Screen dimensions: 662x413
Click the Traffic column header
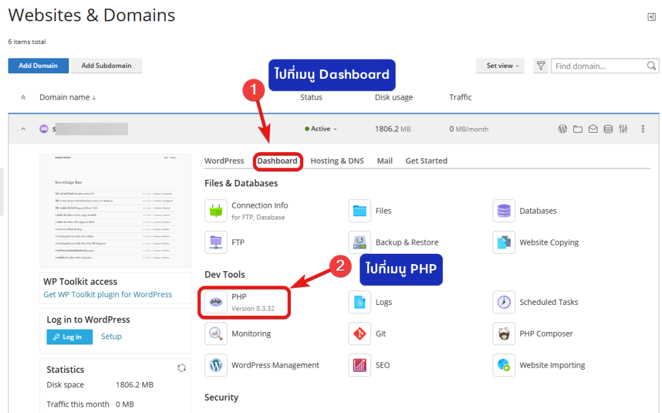[460, 97]
